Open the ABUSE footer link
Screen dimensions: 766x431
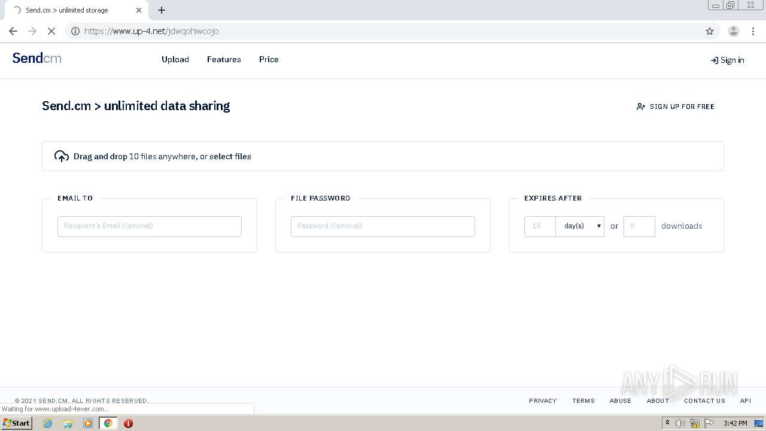point(621,401)
